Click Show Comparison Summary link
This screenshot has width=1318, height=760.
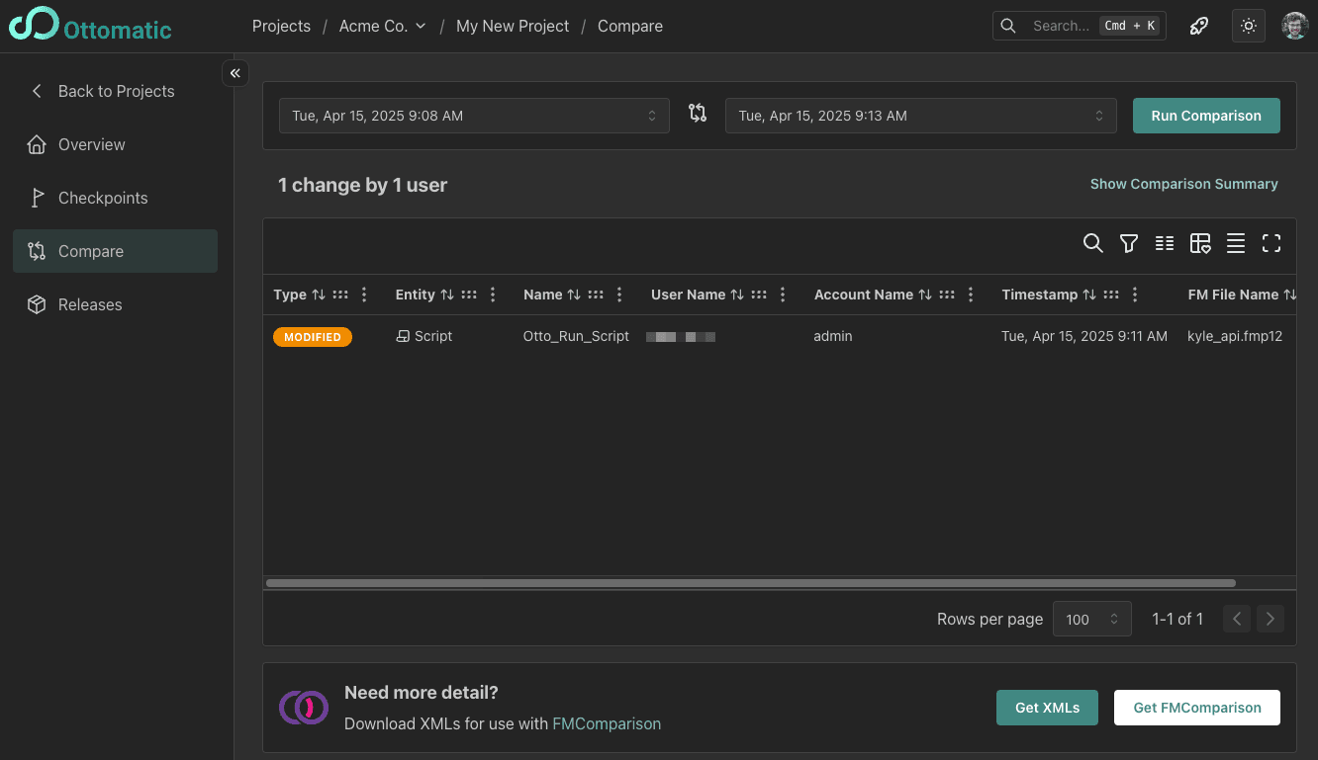[x=1183, y=184]
